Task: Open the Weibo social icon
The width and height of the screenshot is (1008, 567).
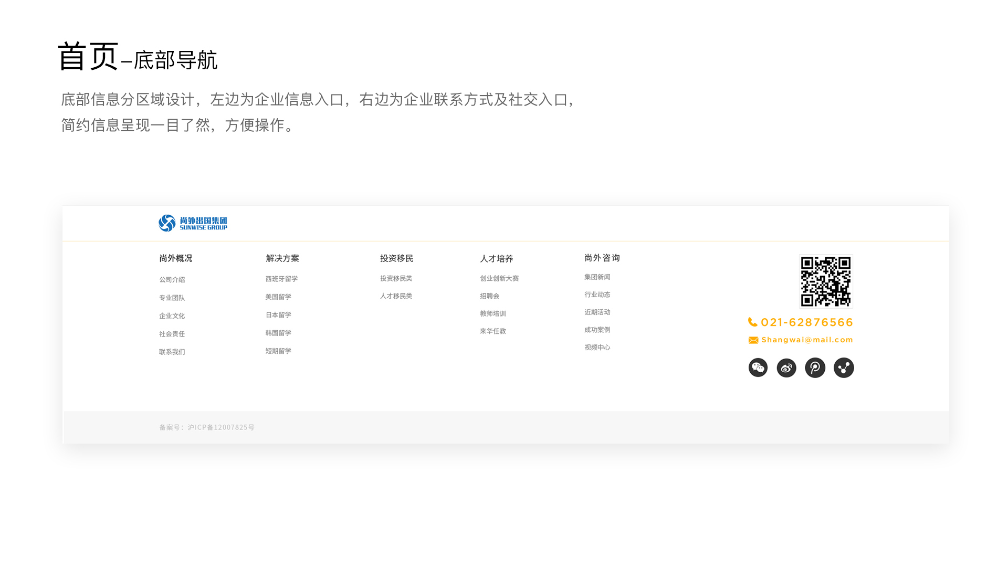Action: click(x=786, y=367)
